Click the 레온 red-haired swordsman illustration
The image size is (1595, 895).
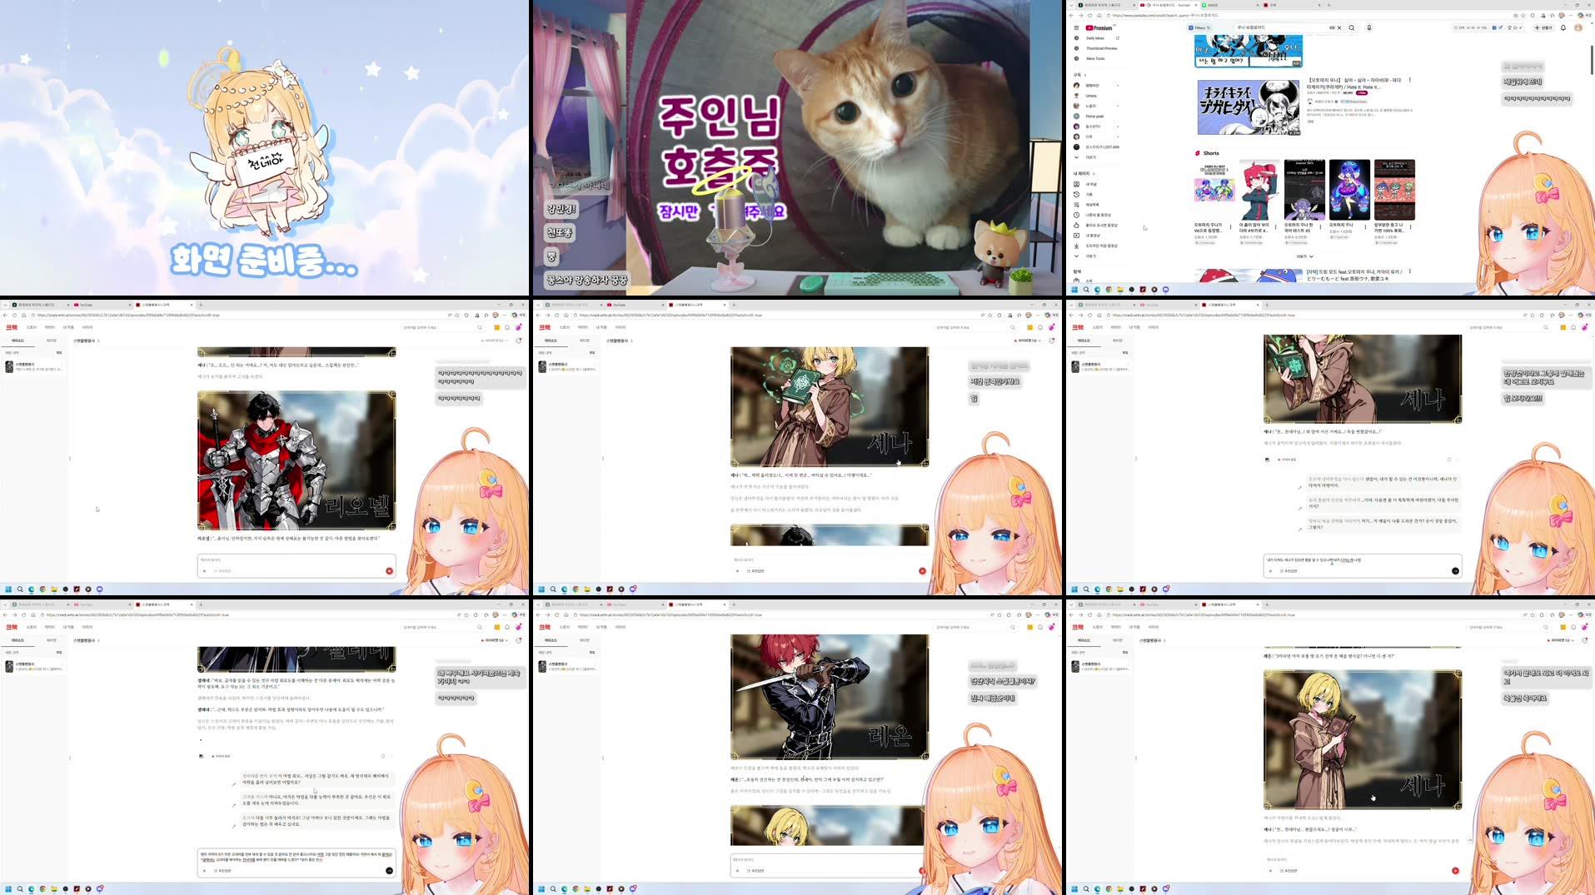click(830, 697)
